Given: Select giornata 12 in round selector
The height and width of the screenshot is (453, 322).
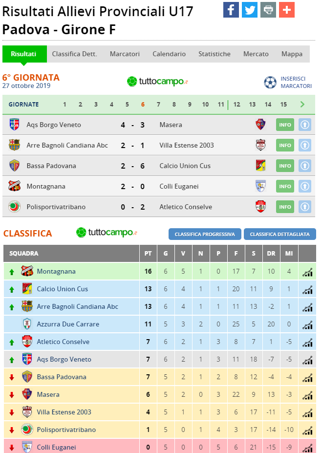Looking at the screenshot, I should 237,104.
